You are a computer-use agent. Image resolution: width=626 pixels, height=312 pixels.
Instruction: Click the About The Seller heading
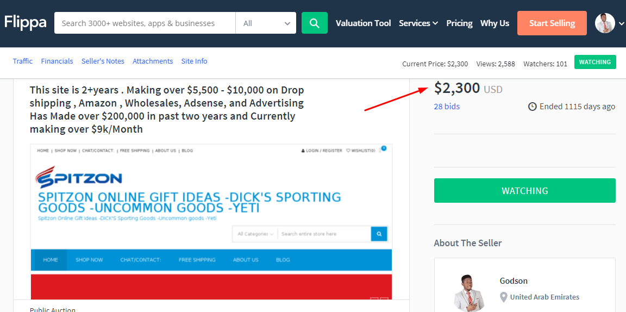coord(467,243)
